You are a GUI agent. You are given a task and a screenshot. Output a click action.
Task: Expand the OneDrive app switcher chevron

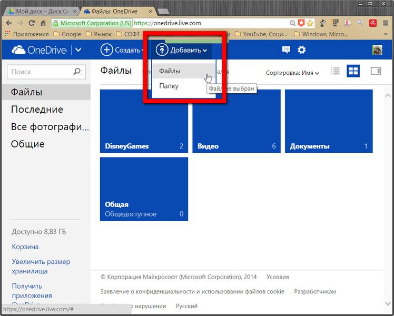pos(78,50)
